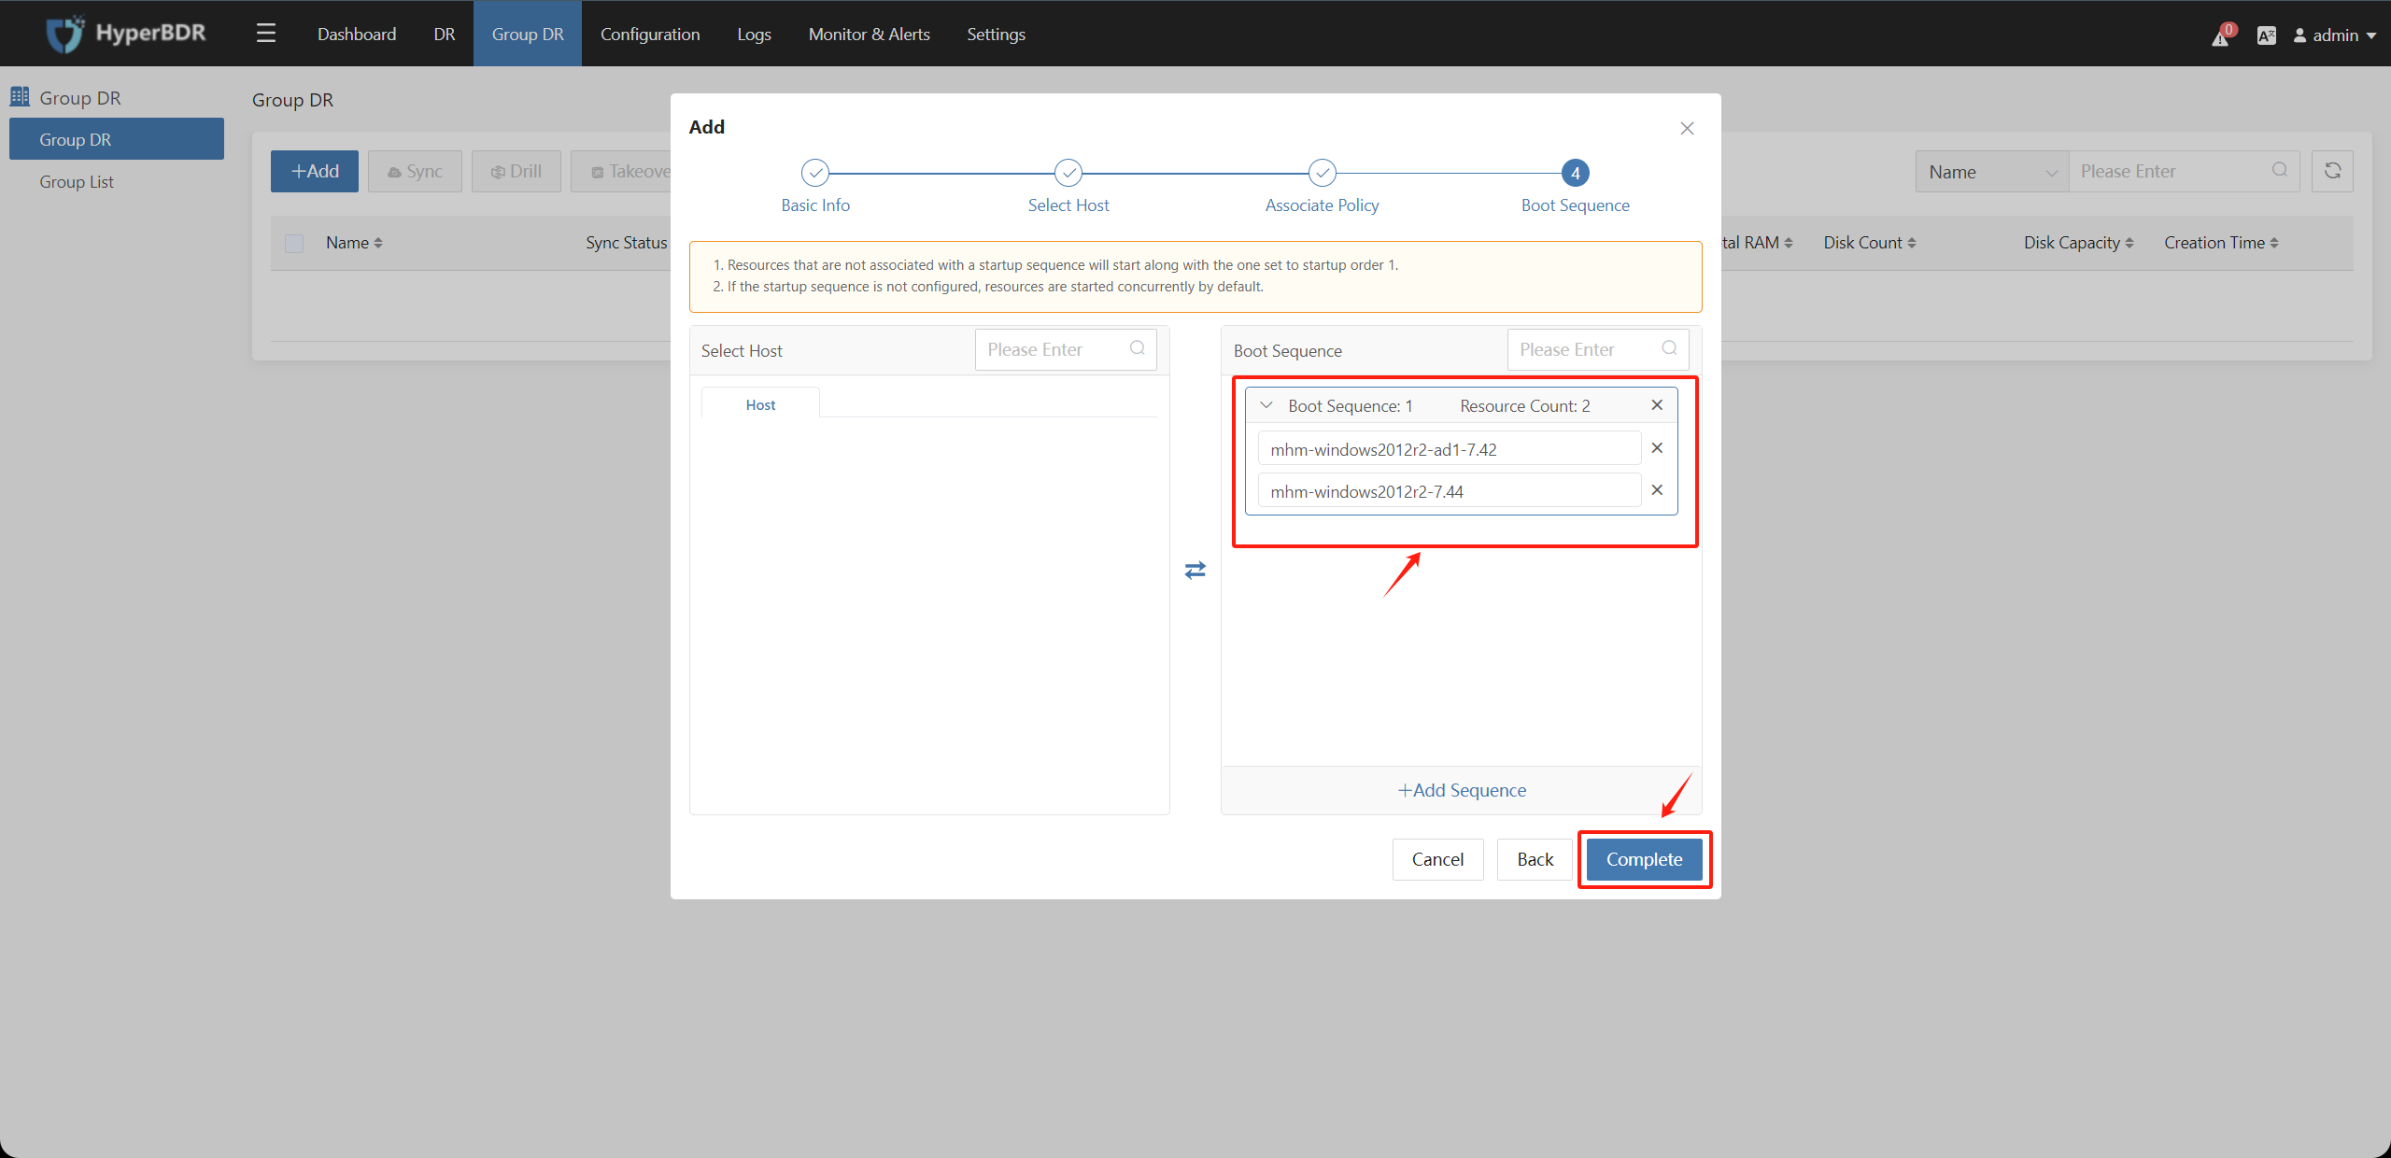This screenshot has width=2391, height=1158.
Task: Click the Basic Info step label
Action: point(815,205)
